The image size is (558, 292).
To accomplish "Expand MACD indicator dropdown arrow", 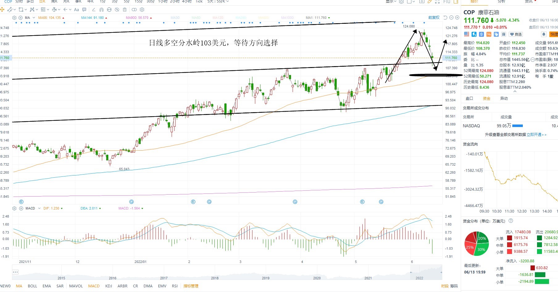I will pos(39,208).
